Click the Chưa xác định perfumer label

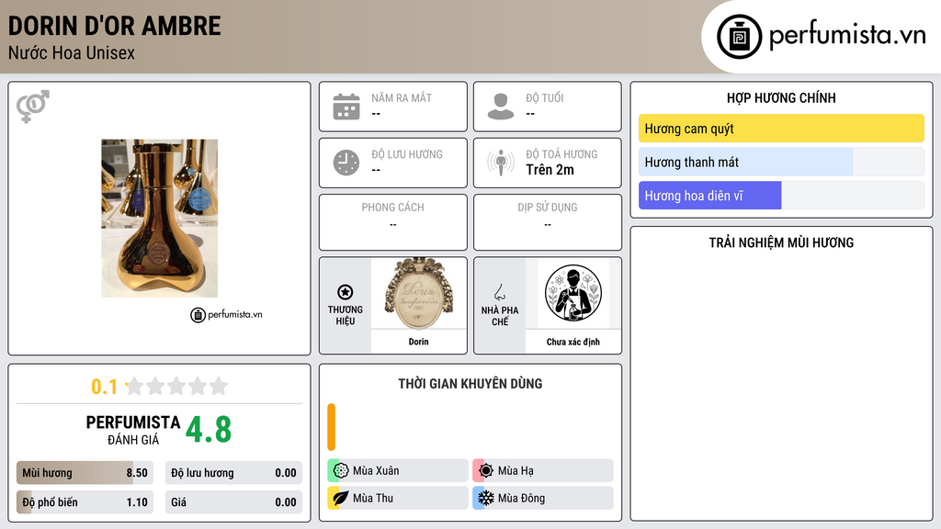pyautogui.click(x=573, y=342)
